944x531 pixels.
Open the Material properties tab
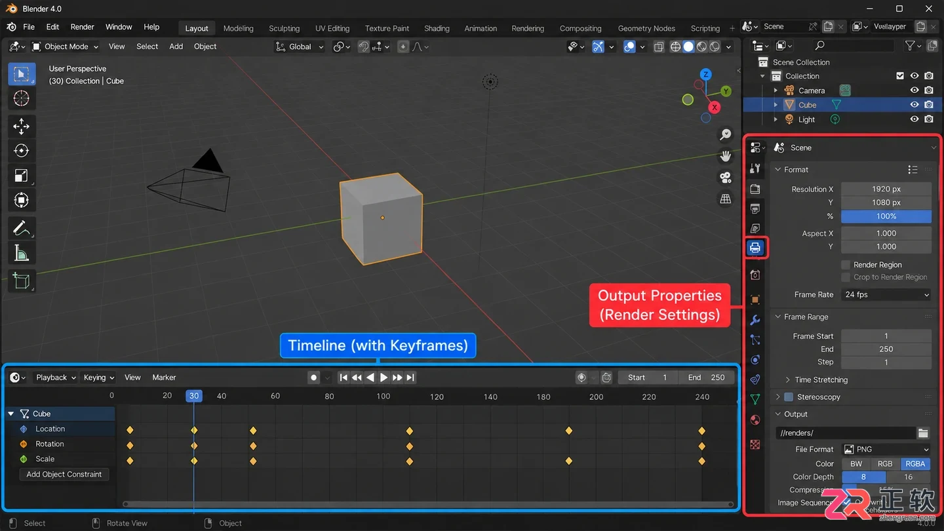coord(755,420)
